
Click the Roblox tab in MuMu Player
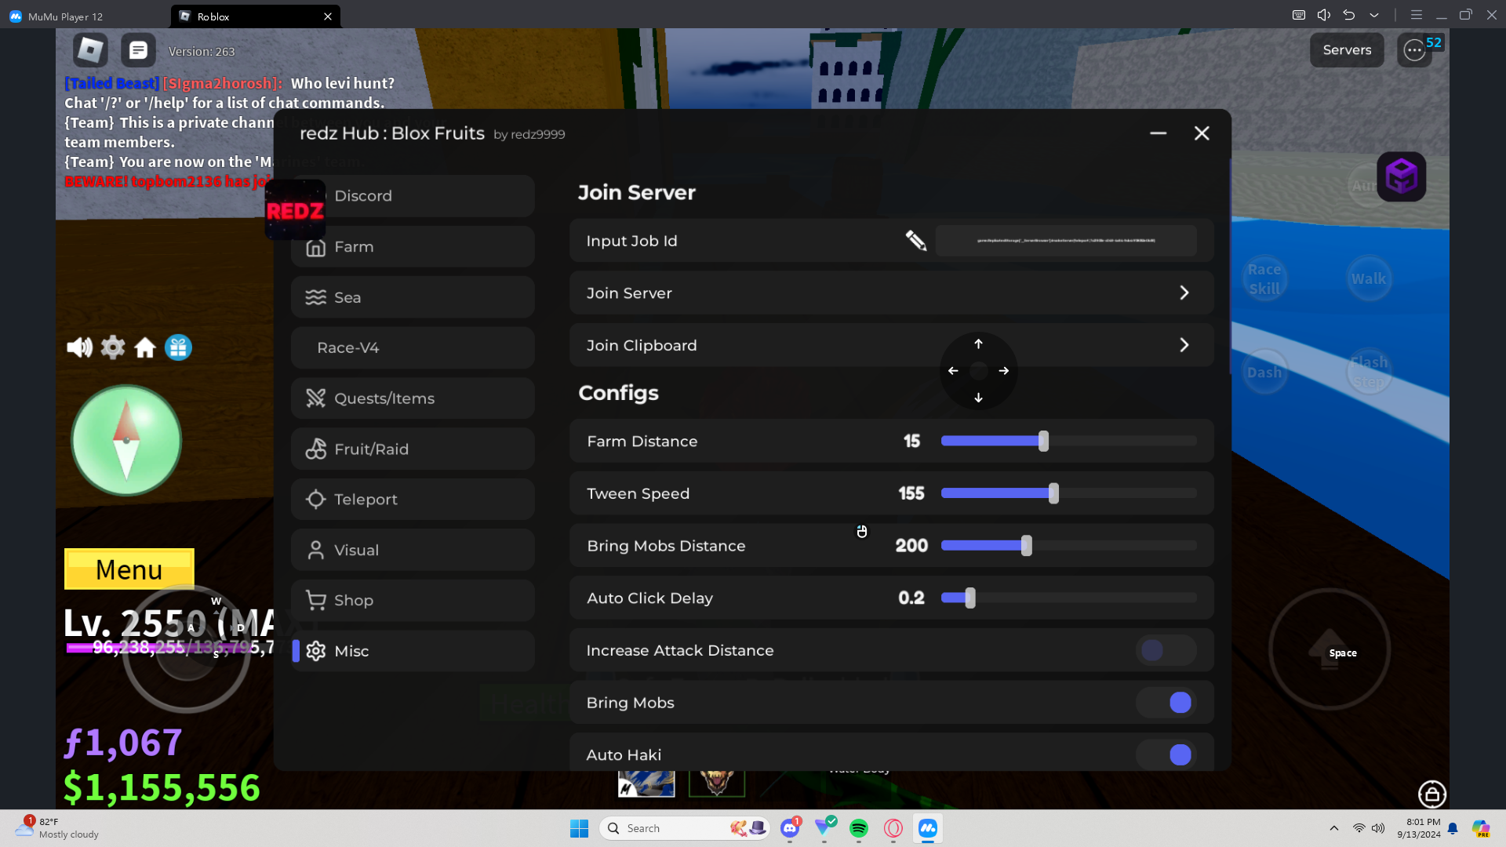click(255, 16)
